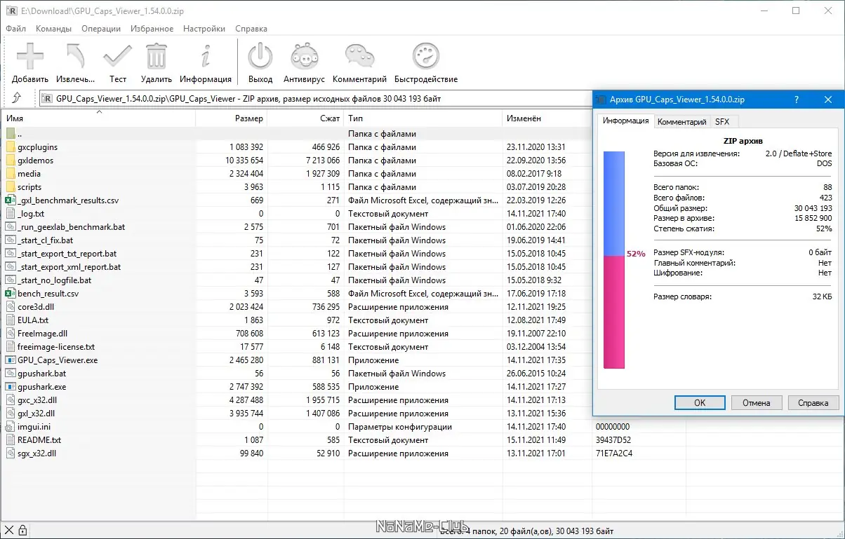This screenshot has height=539, width=845.
Task: Click the archive path address field
Action: click(316, 99)
